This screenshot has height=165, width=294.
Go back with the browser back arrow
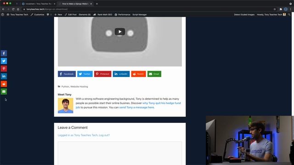click(x=3, y=9)
